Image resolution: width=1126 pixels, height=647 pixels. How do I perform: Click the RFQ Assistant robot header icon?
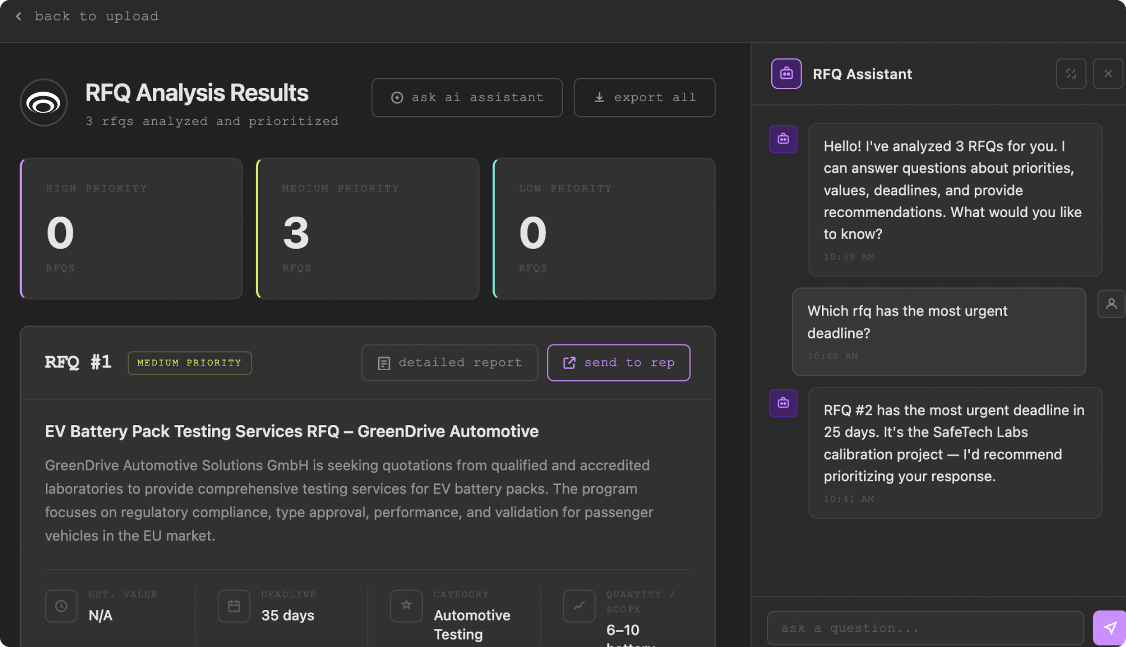(786, 73)
